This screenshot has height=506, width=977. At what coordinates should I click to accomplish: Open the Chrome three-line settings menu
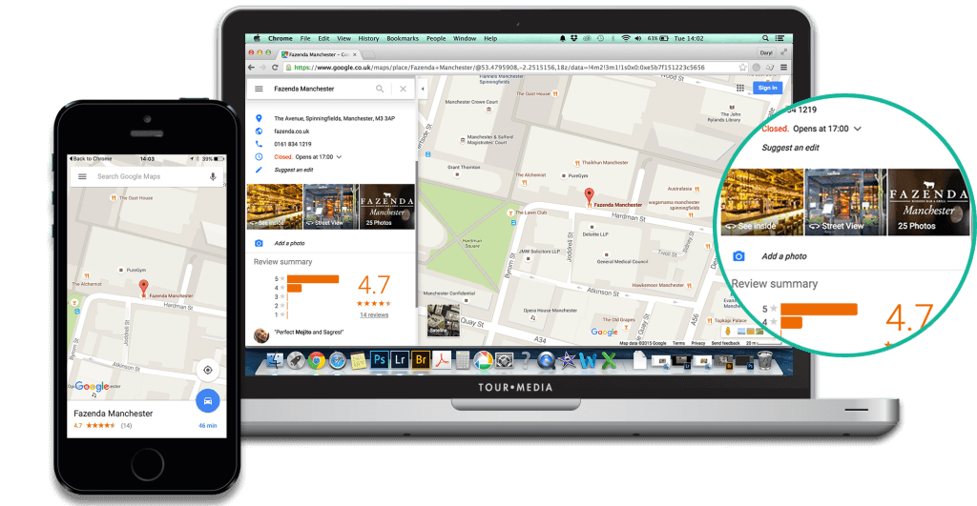click(782, 68)
